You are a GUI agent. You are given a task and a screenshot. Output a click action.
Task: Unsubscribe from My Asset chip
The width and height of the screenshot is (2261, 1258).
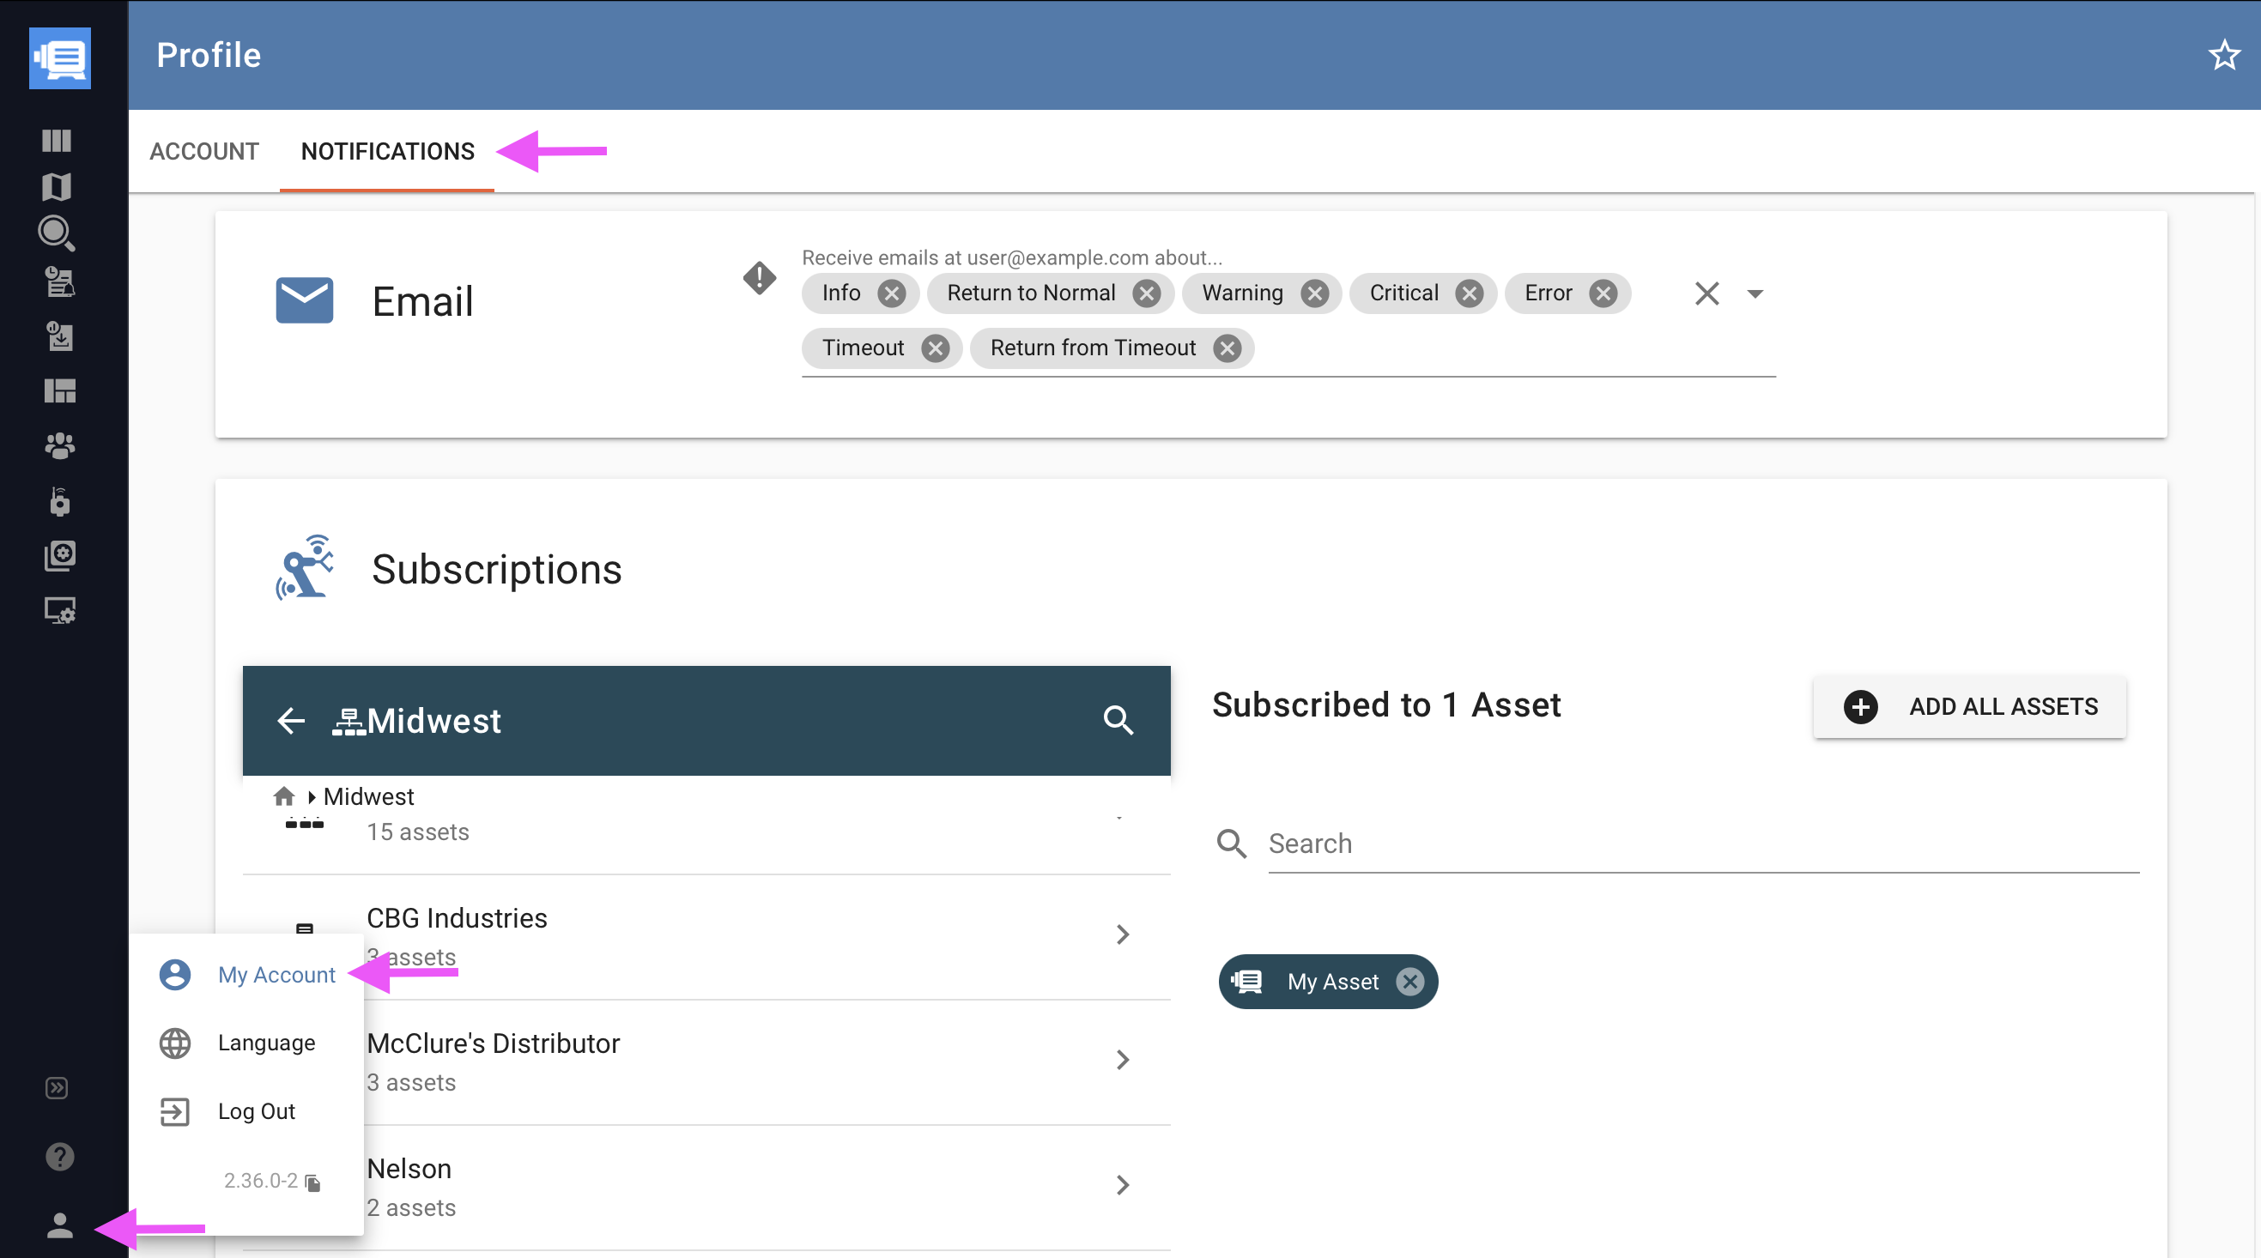(x=1409, y=982)
